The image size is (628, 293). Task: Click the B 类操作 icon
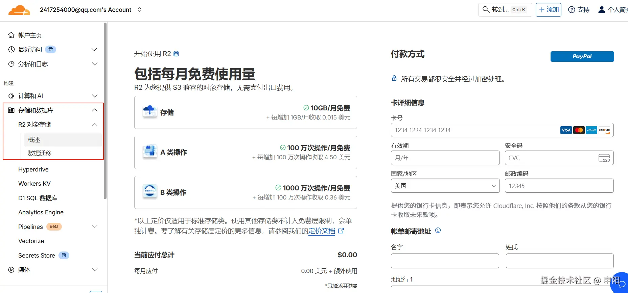pos(149,191)
